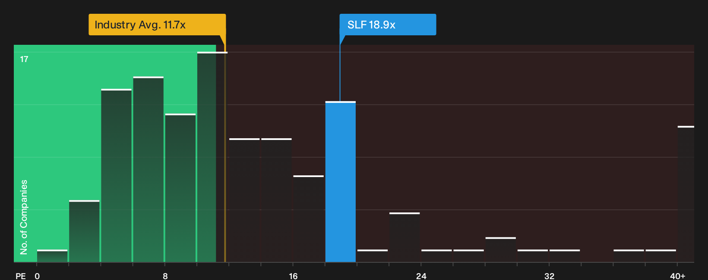This screenshot has width=708, height=280.
Task: Click the bar at PE 12-14
Action: [x=244, y=200]
